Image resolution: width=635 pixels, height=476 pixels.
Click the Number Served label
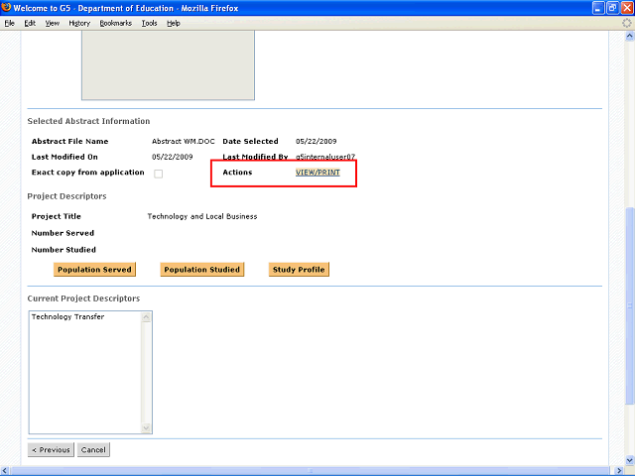tap(63, 233)
